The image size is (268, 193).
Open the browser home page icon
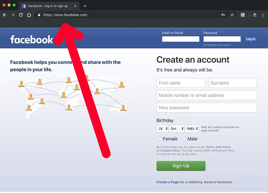coord(29,15)
